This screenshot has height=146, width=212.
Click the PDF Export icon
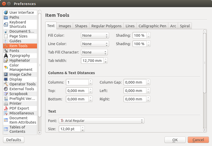click(x=6, y=108)
